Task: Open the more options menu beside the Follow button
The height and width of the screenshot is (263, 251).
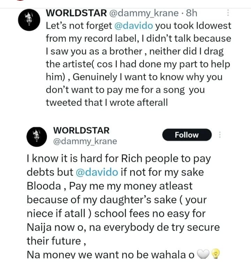Action: click(x=220, y=135)
